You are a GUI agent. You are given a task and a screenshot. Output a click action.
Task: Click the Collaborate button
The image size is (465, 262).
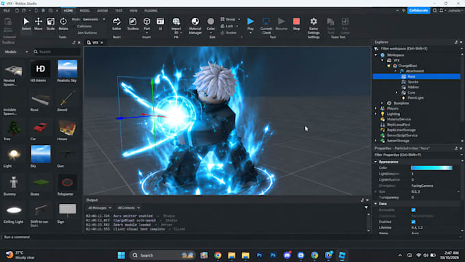(418, 10)
